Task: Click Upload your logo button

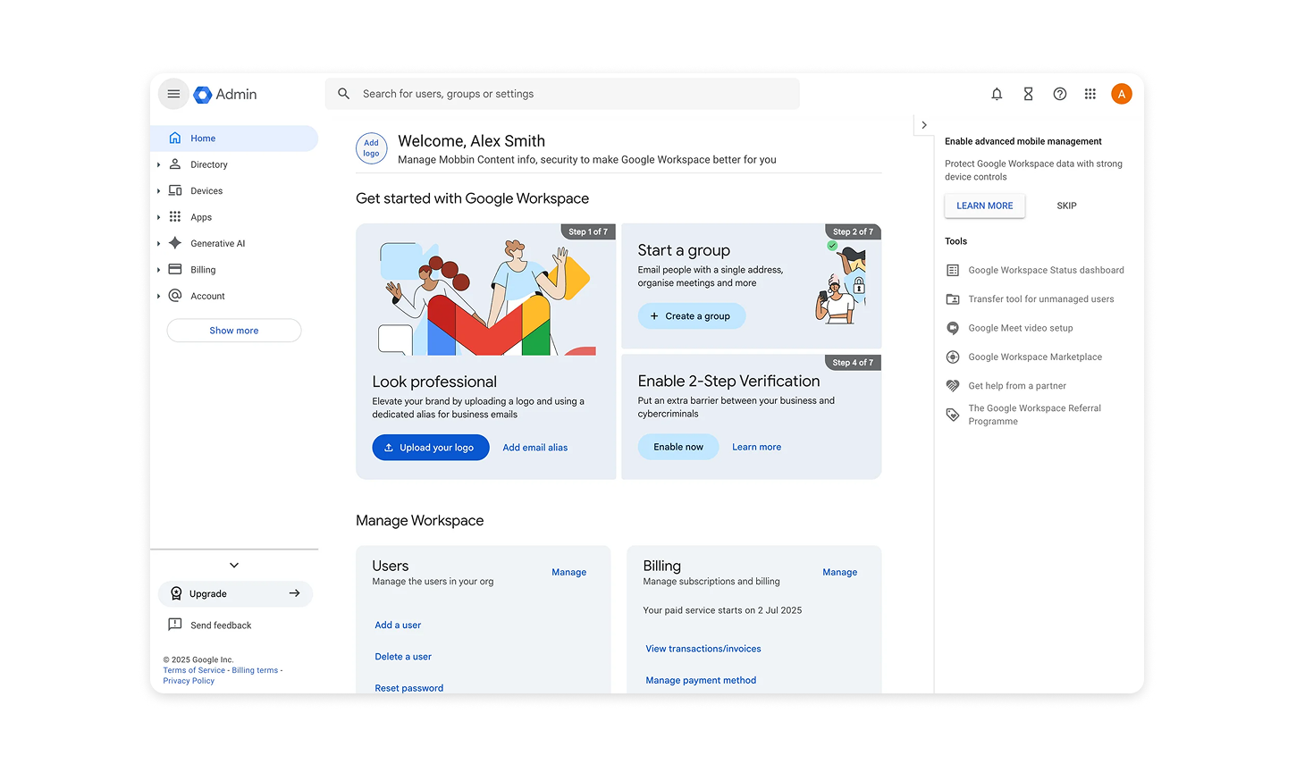Action: tap(431, 448)
